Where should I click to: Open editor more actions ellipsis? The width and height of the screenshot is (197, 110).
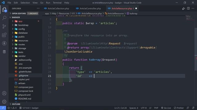coord(193,8)
